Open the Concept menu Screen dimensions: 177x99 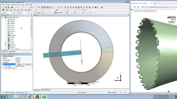13,5
